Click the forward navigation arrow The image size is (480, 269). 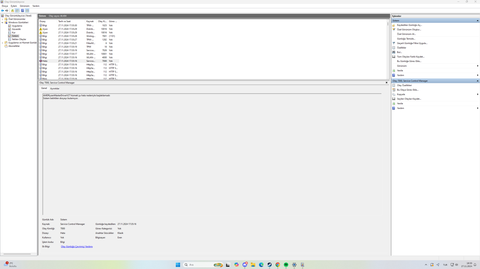[x=7, y=10]
